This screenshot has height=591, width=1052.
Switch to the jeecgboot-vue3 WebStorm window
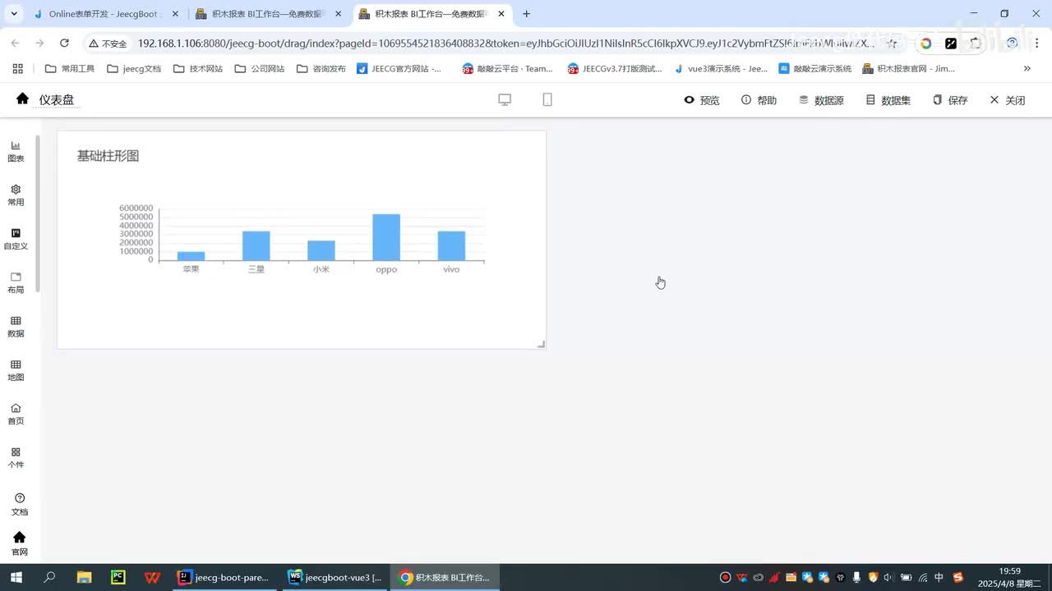335,577
